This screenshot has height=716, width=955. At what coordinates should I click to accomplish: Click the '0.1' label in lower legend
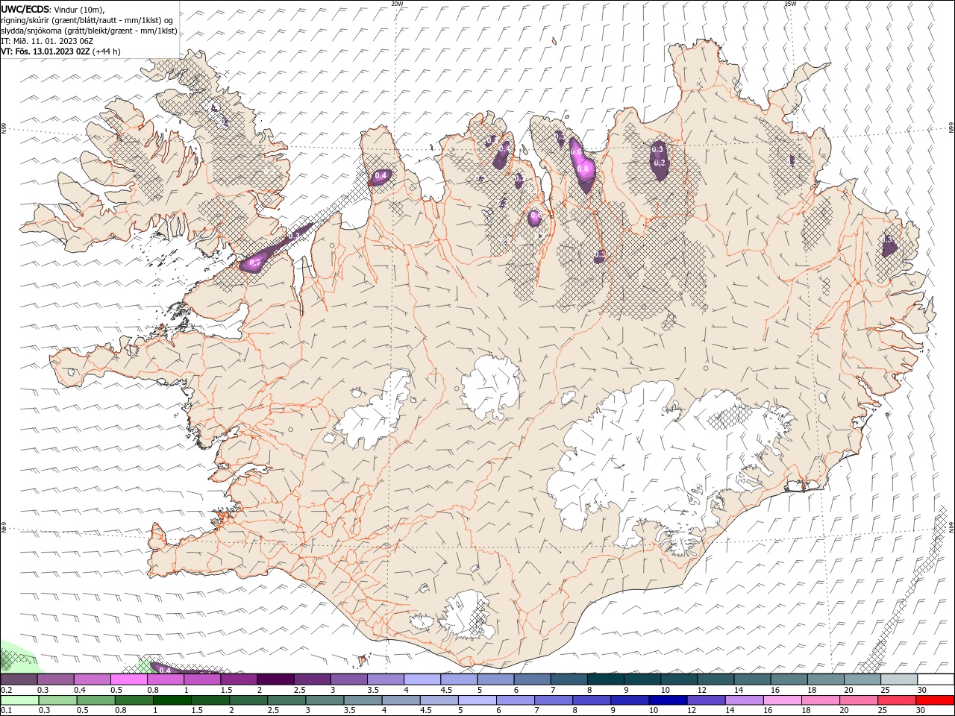pos(6,711)
